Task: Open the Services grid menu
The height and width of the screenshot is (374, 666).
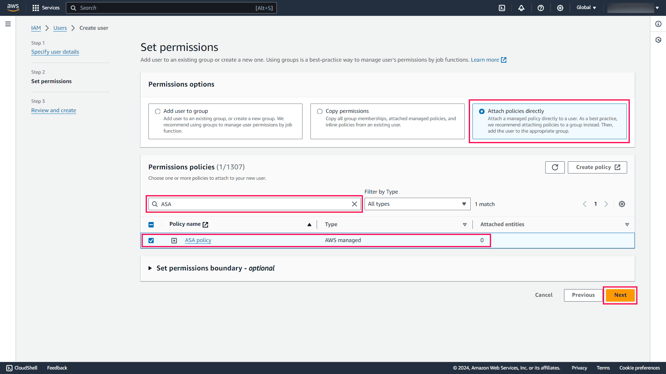Action: pyautogui.click(x=35, y=8)
